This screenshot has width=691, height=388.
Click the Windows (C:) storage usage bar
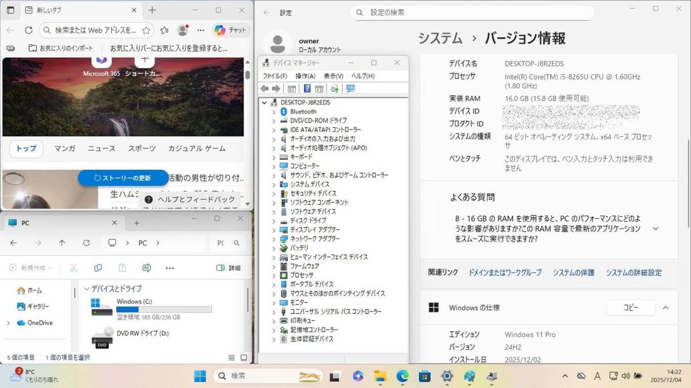(164, 309)
